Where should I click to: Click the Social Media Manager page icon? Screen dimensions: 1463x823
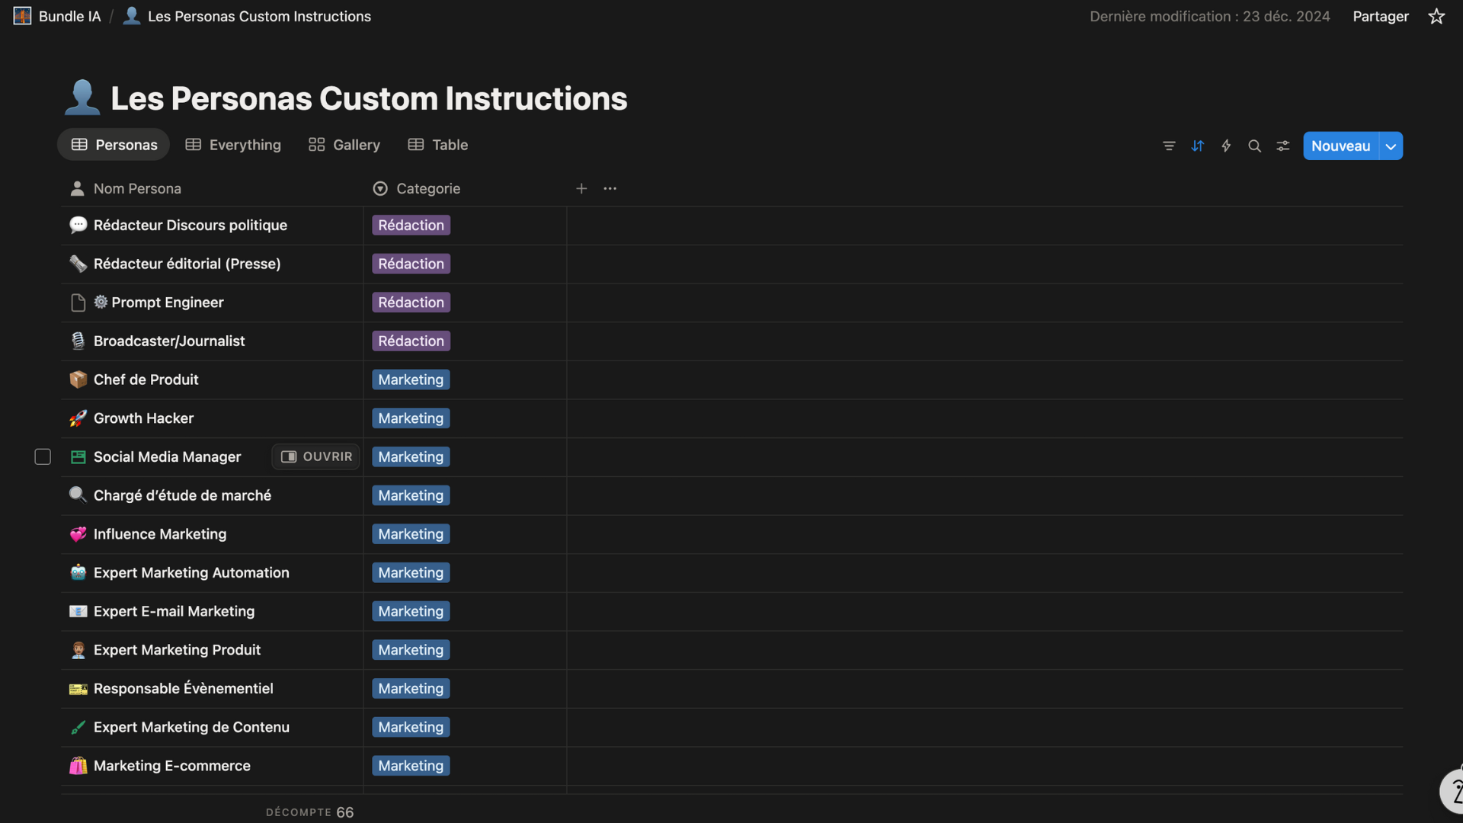click(x=78, y=456)
